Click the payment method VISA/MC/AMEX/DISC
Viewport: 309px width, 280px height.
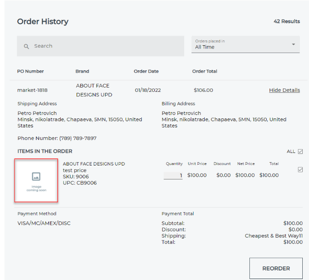[44, 223]
